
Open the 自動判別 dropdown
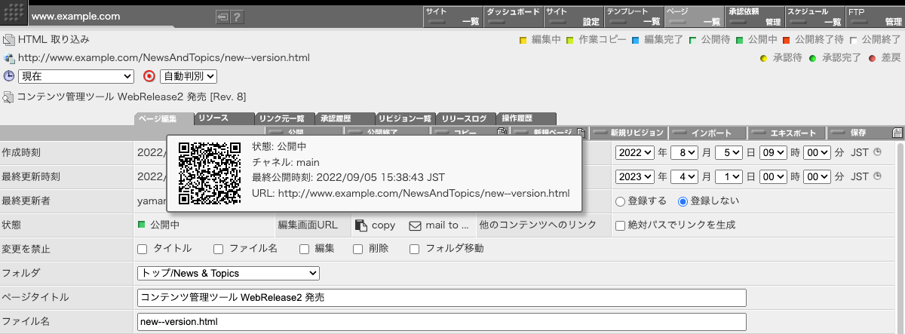tap(189, 76)
